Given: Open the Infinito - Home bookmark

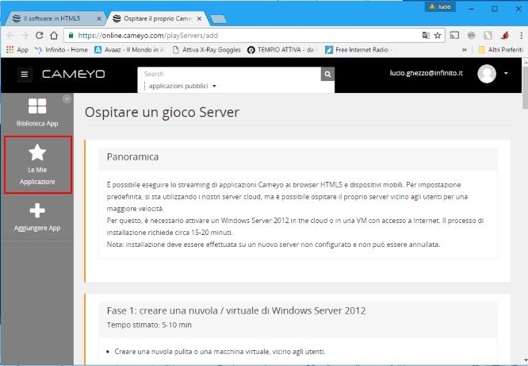Looking at the screenshot, I should pyautogui.click(x=61, y=49).
